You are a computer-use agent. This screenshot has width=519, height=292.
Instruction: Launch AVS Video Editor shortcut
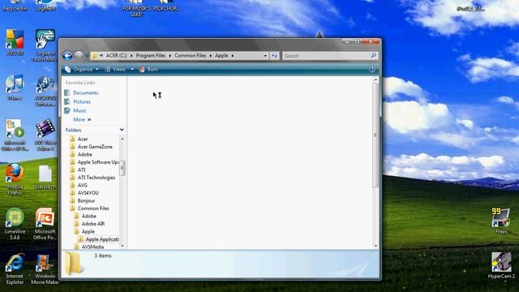(x=45, y=135)
